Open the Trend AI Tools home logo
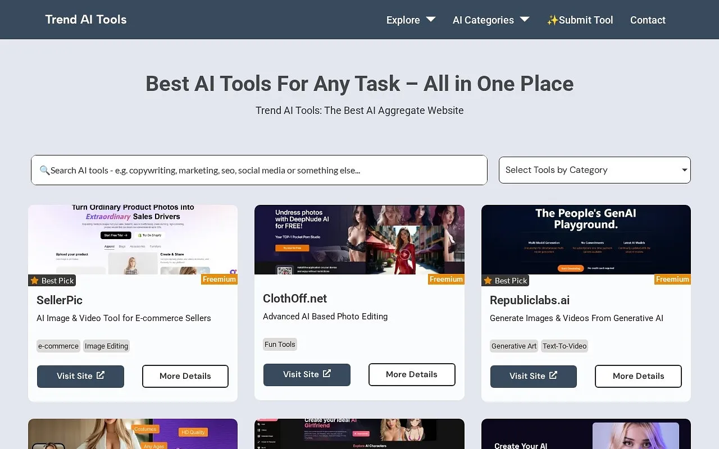 (86, 20)
